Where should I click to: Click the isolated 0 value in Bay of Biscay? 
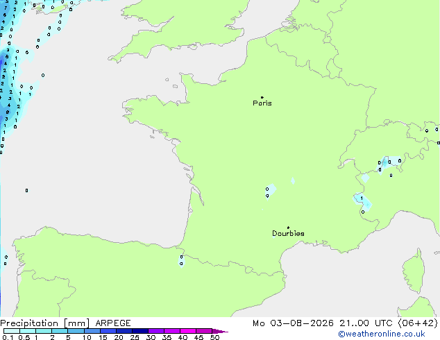click(x=26, y=191)
